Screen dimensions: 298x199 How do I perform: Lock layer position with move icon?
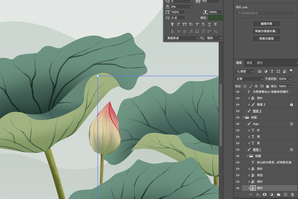(x=256, y=86)
